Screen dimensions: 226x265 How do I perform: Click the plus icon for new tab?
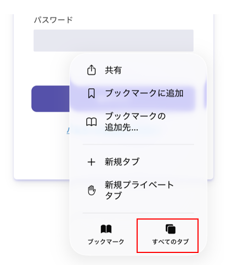92,162
